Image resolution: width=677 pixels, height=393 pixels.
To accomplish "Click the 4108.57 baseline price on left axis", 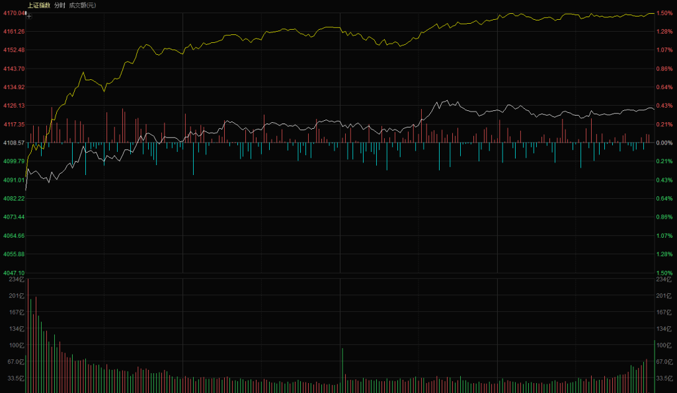I will point(13,143).
